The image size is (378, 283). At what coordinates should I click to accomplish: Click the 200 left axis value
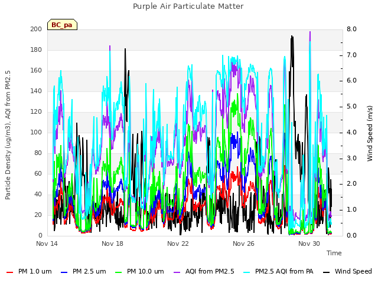[36, 29]
